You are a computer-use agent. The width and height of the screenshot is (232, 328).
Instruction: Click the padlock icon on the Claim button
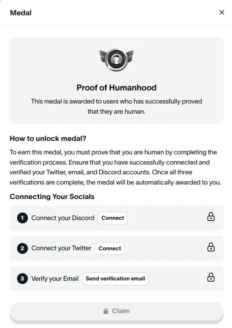pos(106,311)
